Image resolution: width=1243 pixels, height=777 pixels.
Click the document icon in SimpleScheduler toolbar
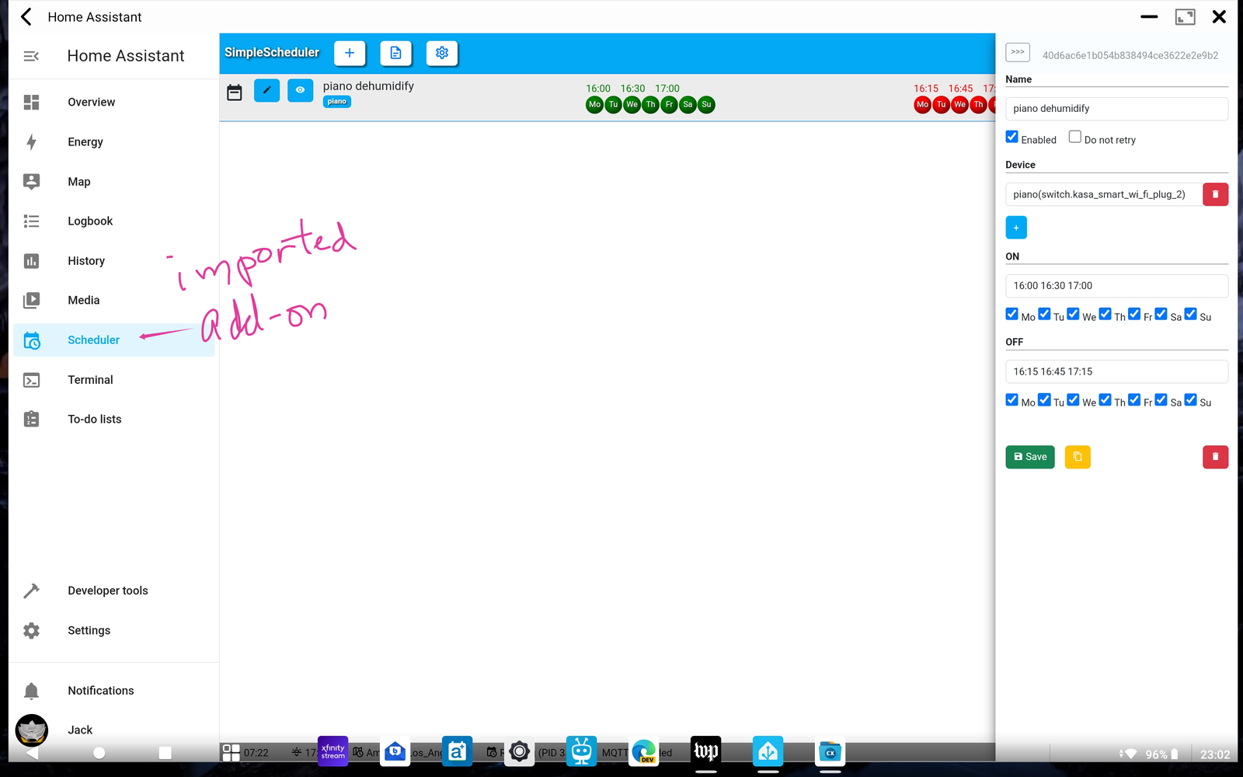pos(395,53)
